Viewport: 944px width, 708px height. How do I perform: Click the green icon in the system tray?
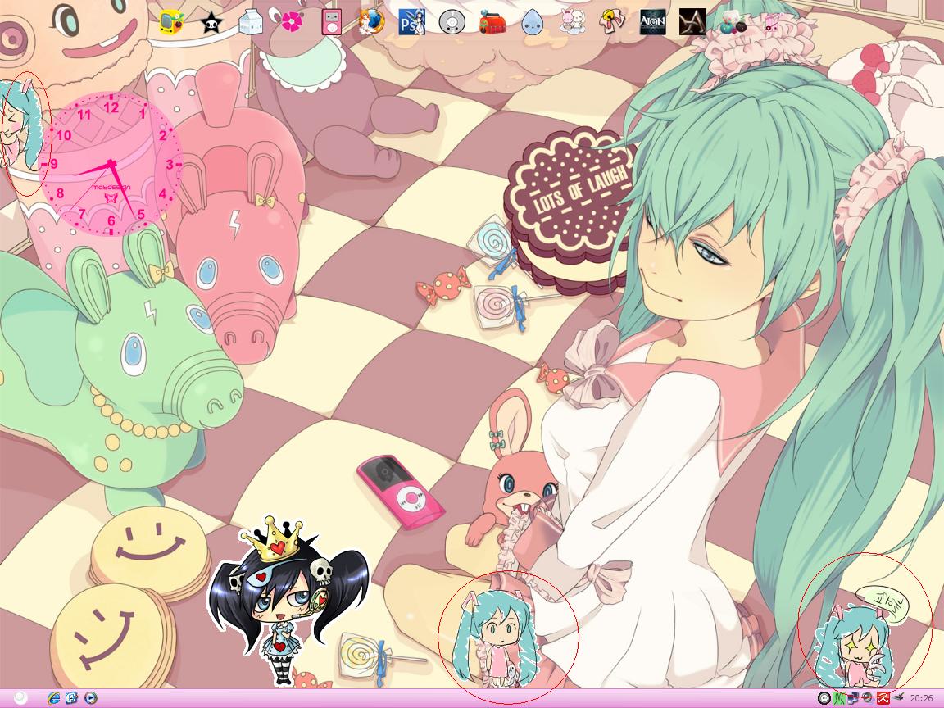point(838,698)
